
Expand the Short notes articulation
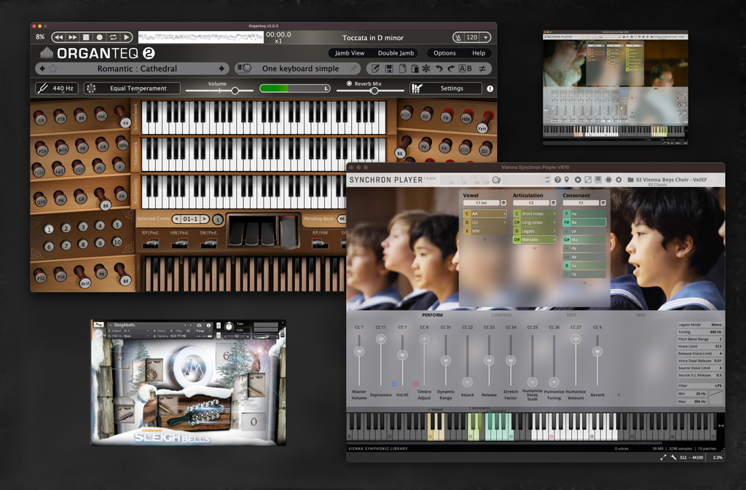pyautogui.click(x=554, y=214)
